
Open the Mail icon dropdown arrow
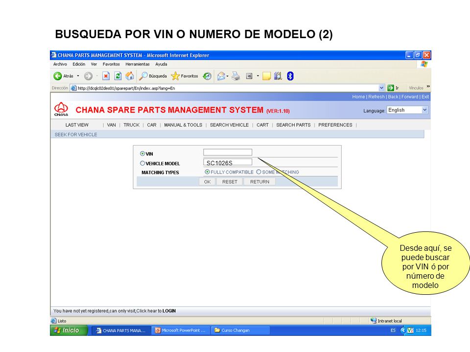point(228,76)
